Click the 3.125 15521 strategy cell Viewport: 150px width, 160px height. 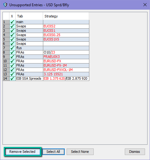click(66, 74)
